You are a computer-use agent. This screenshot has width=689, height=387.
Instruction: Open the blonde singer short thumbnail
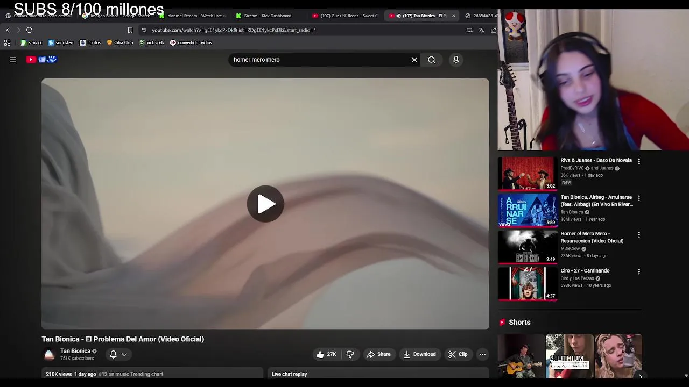pyautogui.click(x=618, y=356)
